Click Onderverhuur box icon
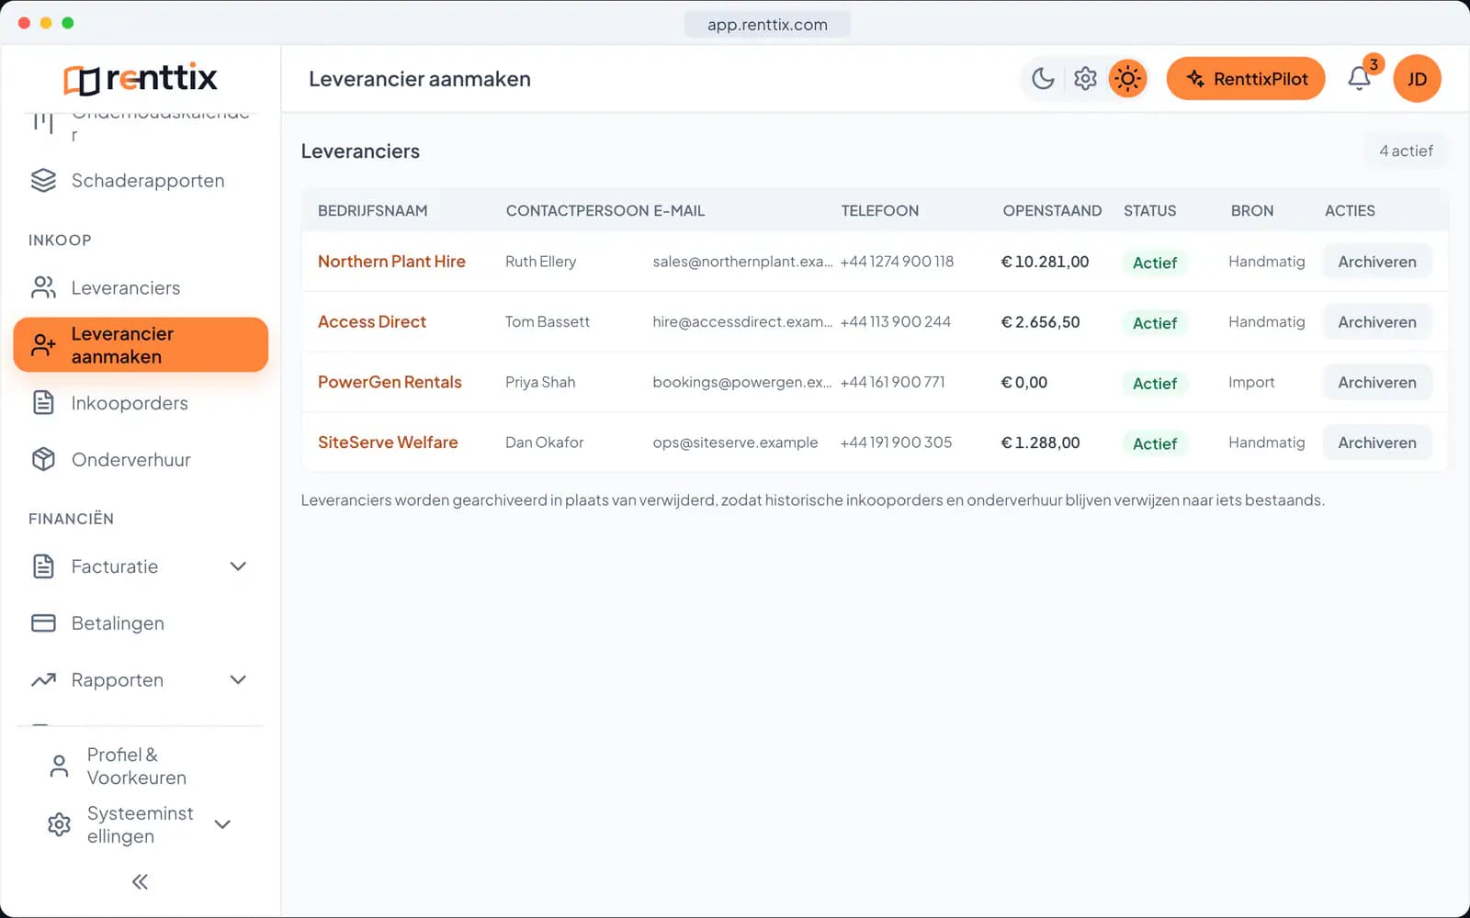Screen dimensions: 1470x918 coord(43,460)
